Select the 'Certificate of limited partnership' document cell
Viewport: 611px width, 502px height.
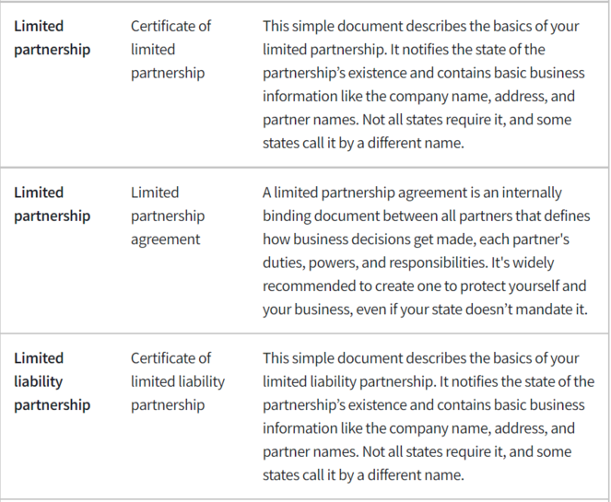click(x=170, y=50)
